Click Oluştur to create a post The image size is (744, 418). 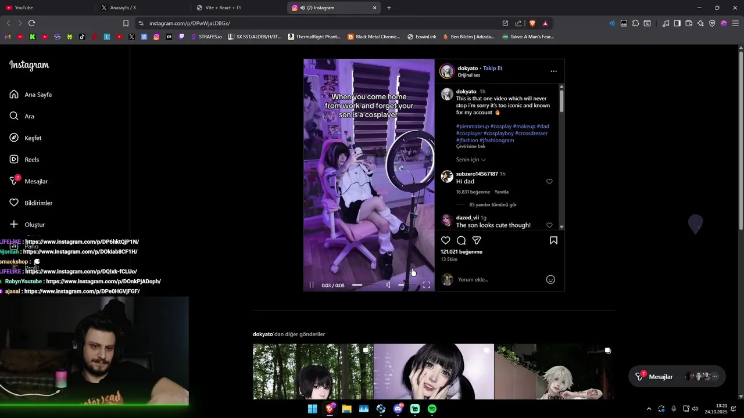(27, 225)
